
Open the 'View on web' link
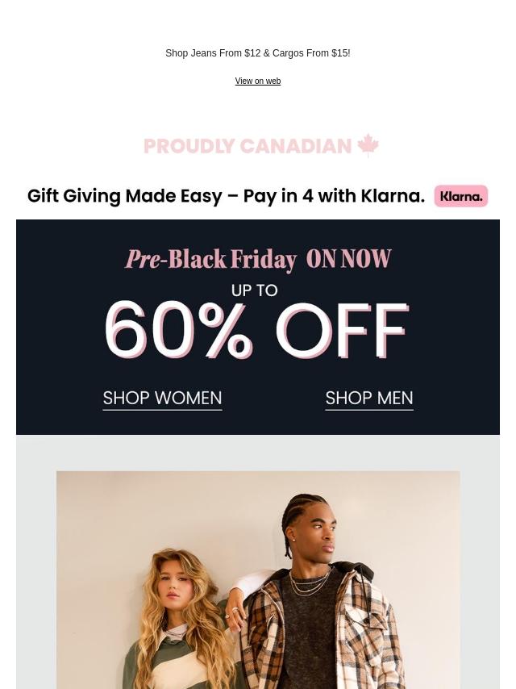point(258,81)
